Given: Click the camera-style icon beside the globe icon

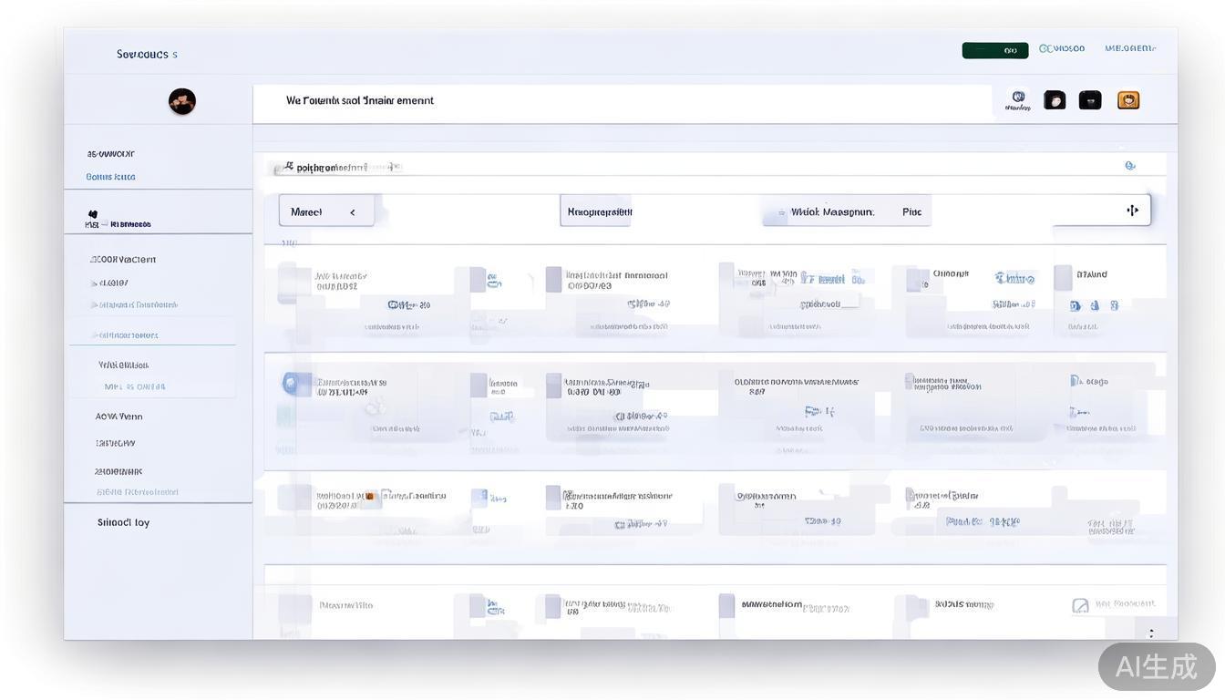Looking at the screenshot, I should (x=1055, y=100).
